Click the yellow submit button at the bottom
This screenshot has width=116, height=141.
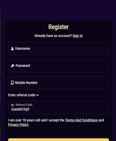tap(58, 140)
